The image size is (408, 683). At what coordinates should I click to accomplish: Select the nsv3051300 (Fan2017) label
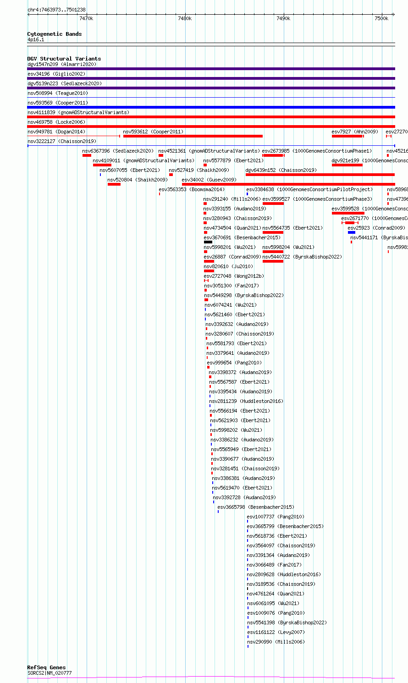[x=232, y=286]
